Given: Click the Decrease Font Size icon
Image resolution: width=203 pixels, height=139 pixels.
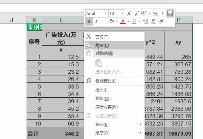Looking at the screenshot, I should pos(137,13).
